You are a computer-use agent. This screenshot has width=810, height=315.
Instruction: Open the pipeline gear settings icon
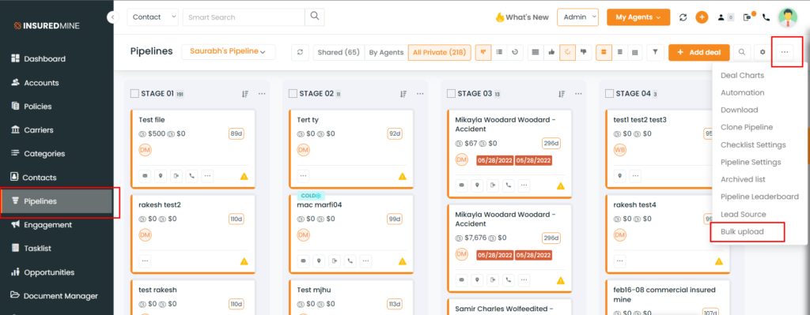pyautogui.click(x=763, y=52)
